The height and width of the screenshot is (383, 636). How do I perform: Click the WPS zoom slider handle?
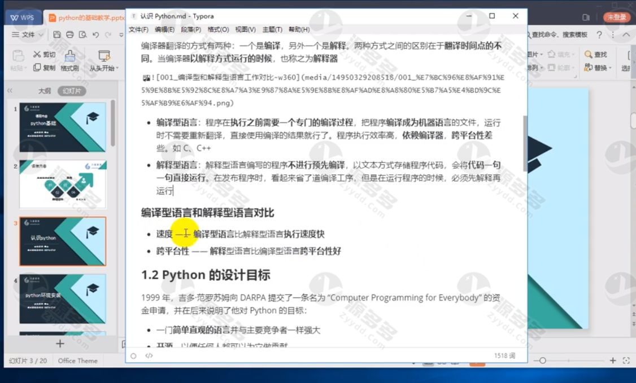pyautogui.click(x=543, y=360)
